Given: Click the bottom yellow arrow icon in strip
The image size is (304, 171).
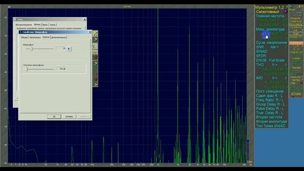Looking at the screenshot, I should 95,85.
